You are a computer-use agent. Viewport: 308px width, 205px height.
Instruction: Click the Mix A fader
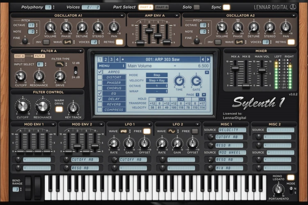(235, 68)
